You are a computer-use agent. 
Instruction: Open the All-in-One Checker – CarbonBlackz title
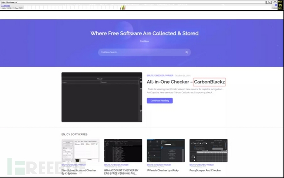click(x=186, y=82)
